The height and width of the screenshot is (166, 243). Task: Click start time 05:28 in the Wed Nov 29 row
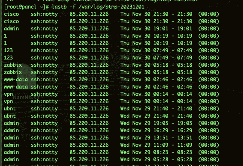pos(161,160)
